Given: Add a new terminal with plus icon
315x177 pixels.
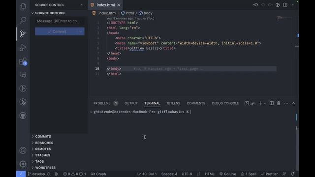Looking at the screenshot, I should (x=260, y=103).
